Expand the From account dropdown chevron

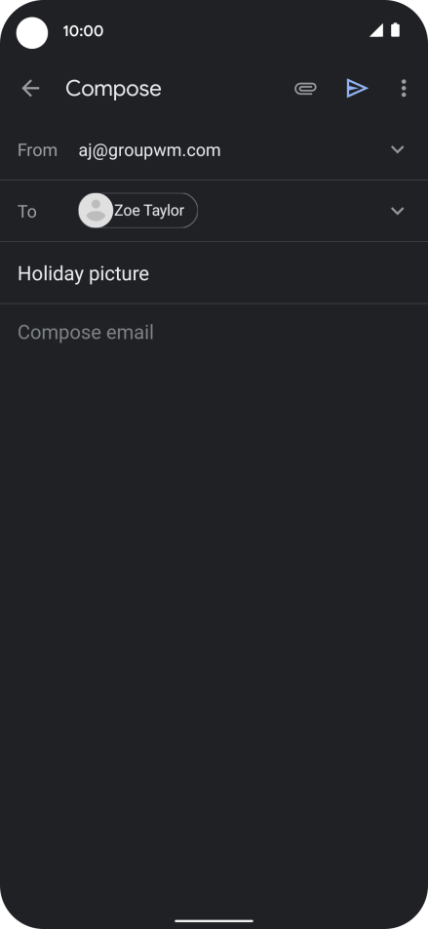[x=397, y=150]
